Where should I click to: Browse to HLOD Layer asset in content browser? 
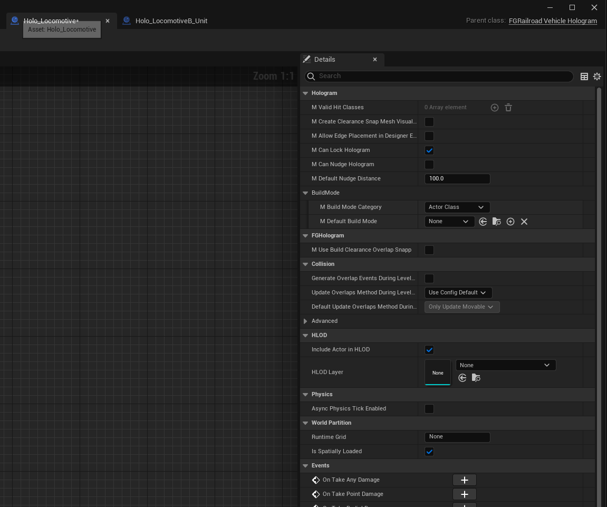click(476, 378)
